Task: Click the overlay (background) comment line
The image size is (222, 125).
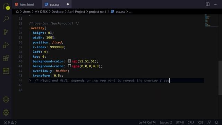Action: pos(54,23)
